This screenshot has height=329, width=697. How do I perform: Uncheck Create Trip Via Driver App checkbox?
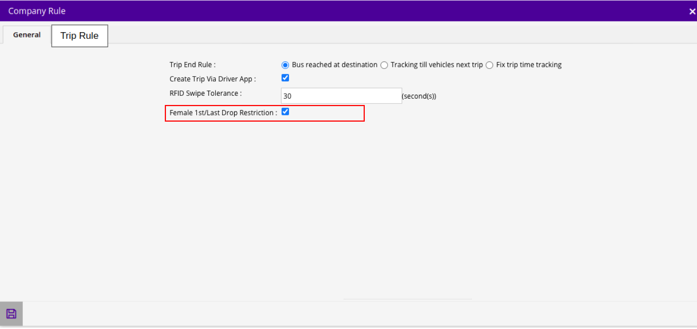[285, 78]
